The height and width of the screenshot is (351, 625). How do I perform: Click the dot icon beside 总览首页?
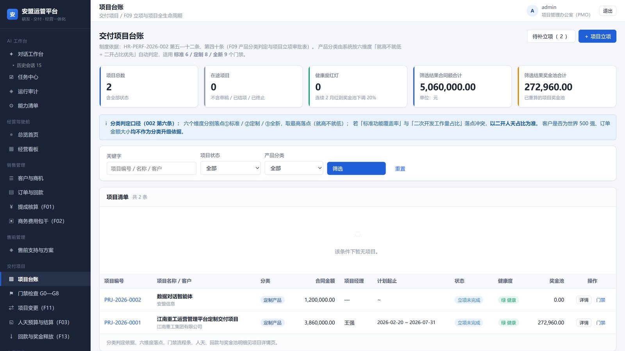coord(11,135)
